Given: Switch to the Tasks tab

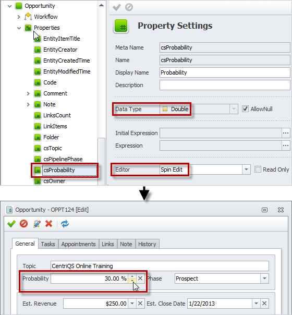Looking at the screenshot, I should 48,244.
